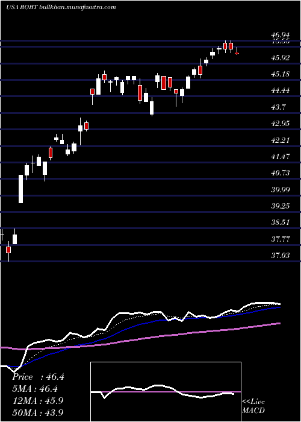
Task: Click the 42.21 price axis label
Action: [x=281, y=140]
